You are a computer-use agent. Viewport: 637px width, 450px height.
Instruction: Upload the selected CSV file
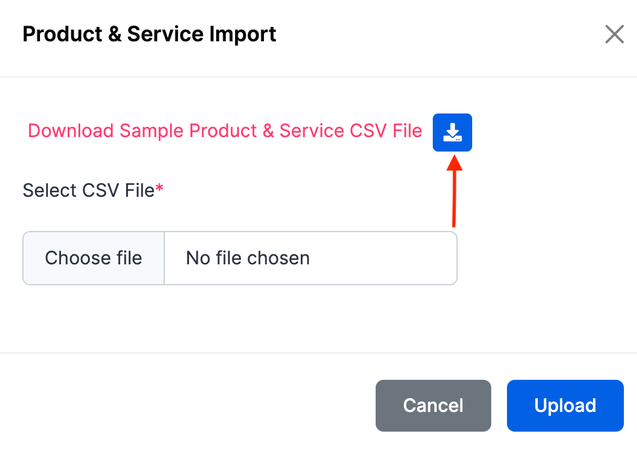(x=565, y=405)
